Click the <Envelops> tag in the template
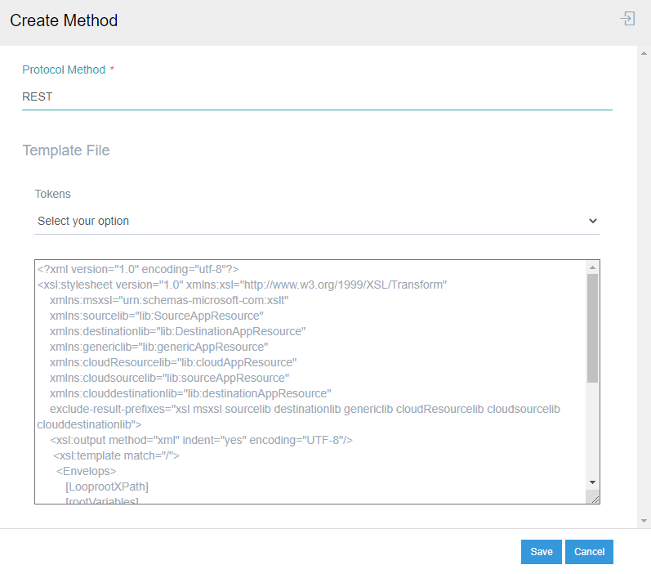 click(x=86, y=471)
